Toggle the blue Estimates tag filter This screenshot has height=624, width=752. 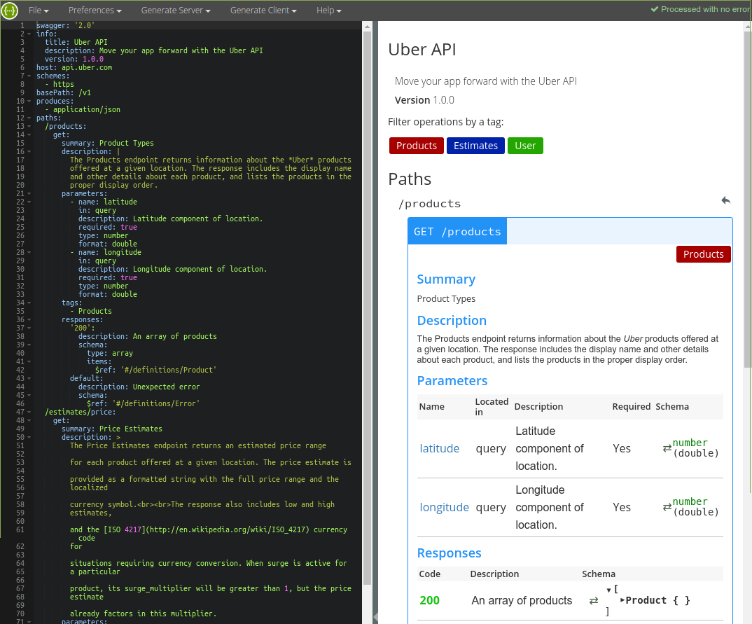[475, 146]
